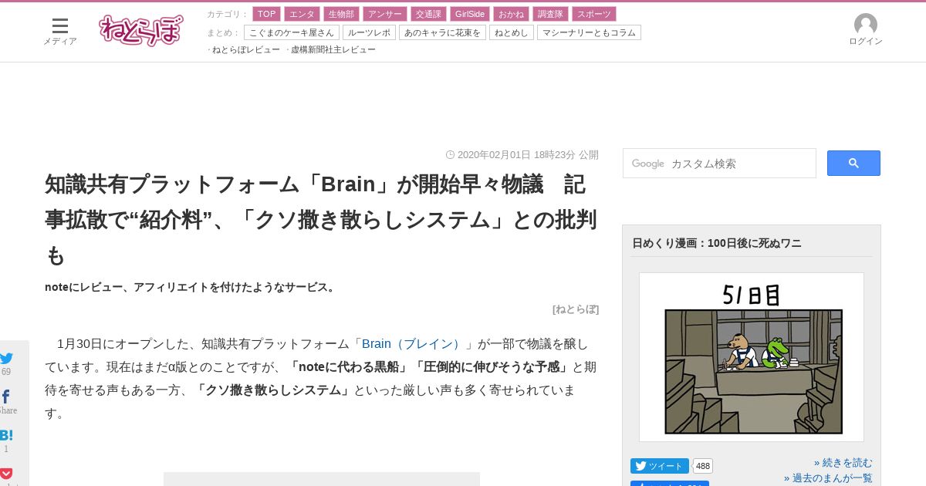Open the スポーツ category tab
The width and height of the screenshot is (926, 486).
[x=594, y=14]
